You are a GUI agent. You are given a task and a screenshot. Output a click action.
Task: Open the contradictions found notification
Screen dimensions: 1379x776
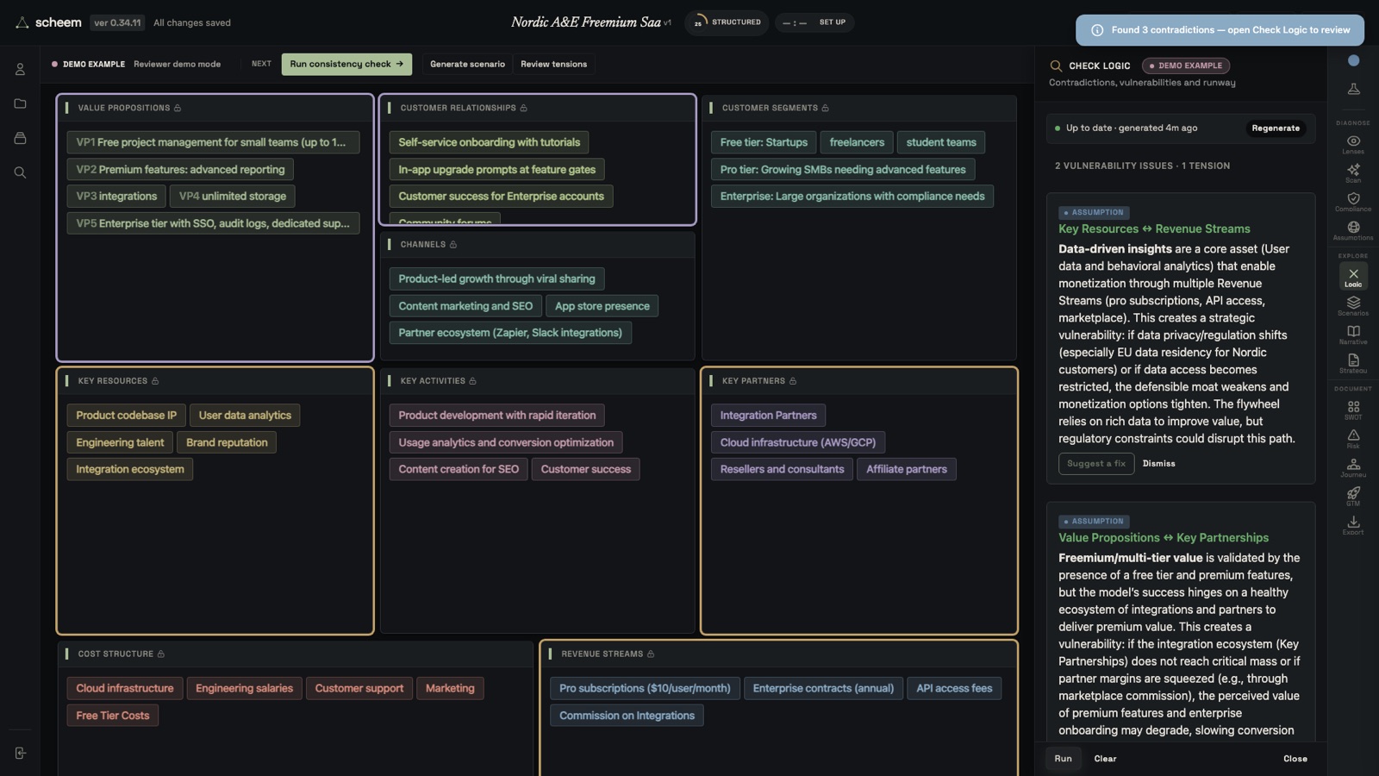tap(1220, 30)
